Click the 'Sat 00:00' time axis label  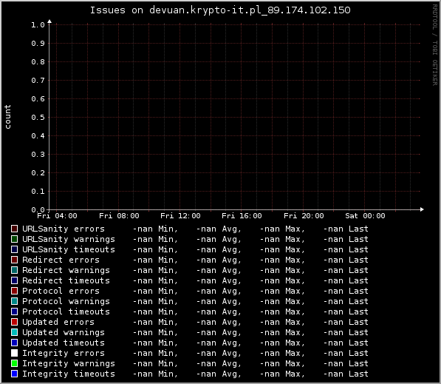pyautogui.click(x=365, y=216)
